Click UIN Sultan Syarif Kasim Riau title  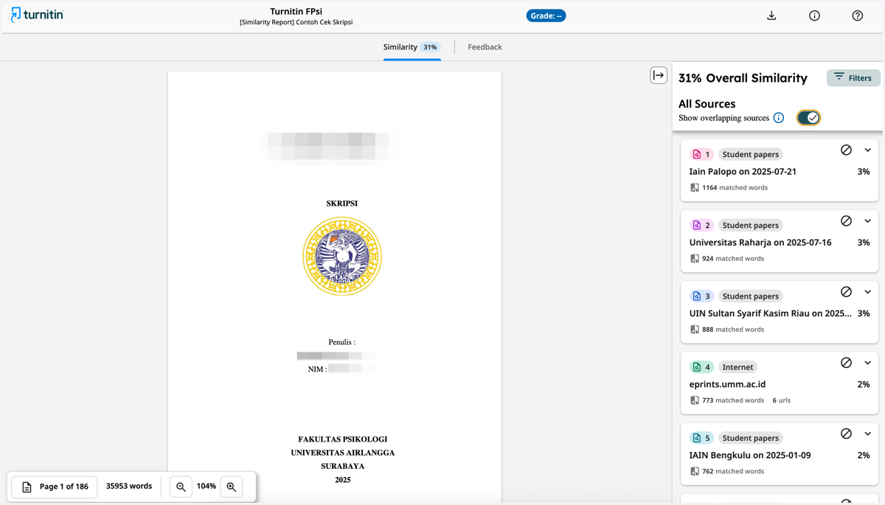771,313
